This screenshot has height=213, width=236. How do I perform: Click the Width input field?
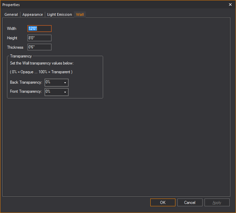40,29
